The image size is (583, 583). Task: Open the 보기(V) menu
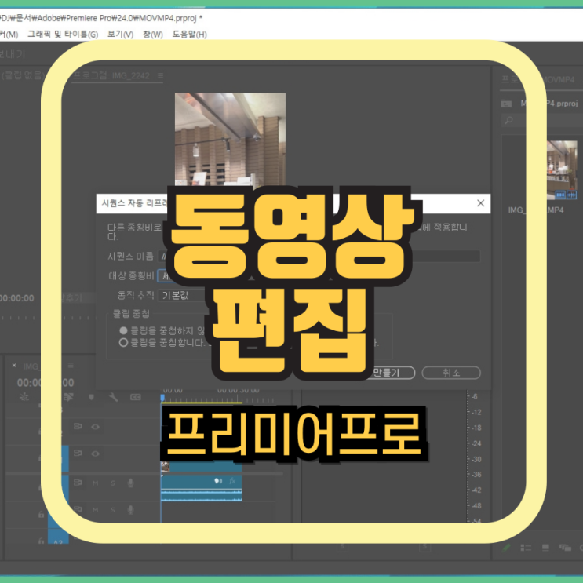coord(120,35)
